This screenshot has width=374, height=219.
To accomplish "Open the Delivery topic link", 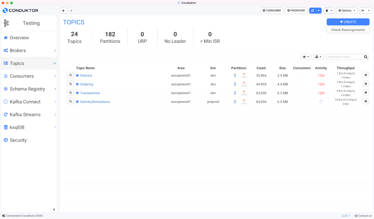I will click(x=86, y=76).
